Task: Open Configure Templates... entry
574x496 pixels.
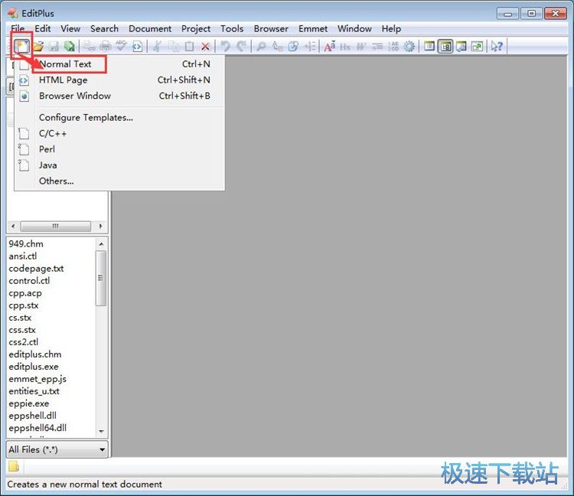Action: tap(119, 118)
